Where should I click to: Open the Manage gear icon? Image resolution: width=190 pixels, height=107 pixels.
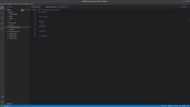(2, 102)
